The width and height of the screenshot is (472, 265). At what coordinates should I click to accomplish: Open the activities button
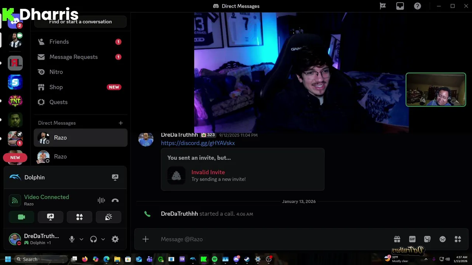click(79, 217)
